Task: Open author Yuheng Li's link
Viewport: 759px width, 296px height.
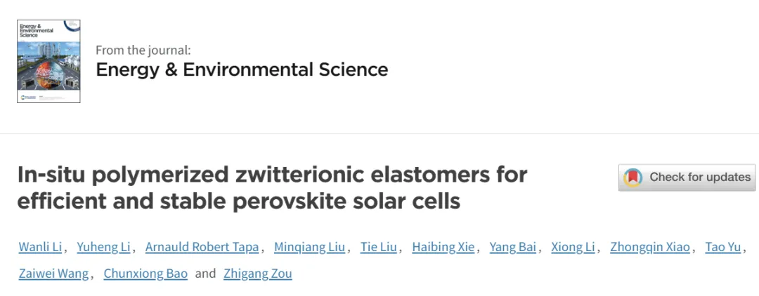Action: click(x=103, y=247)
